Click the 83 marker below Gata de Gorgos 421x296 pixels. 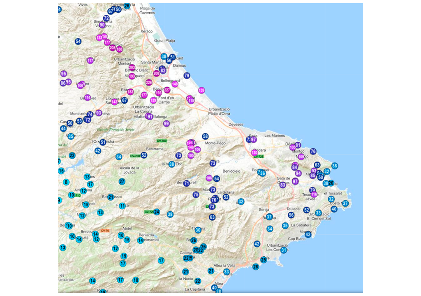pyautogui.click(x=282, y=185)
